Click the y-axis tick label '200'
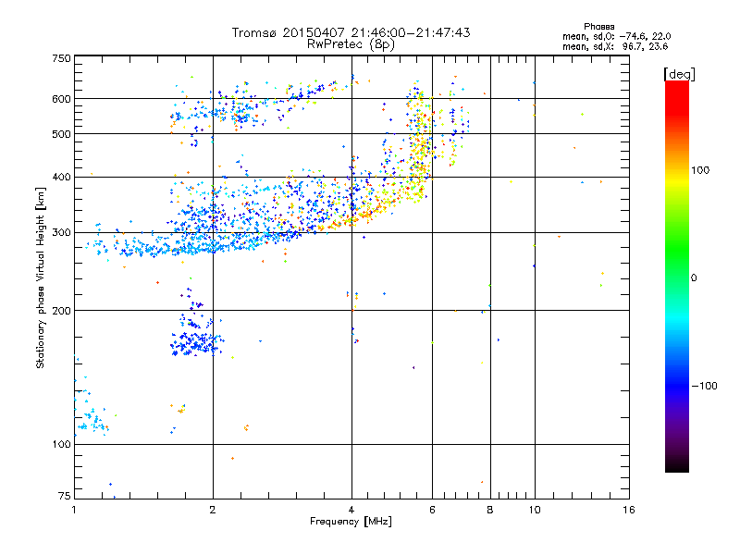Screen dimensions: 740x555 pyautogui.click(x=61, y=311)
